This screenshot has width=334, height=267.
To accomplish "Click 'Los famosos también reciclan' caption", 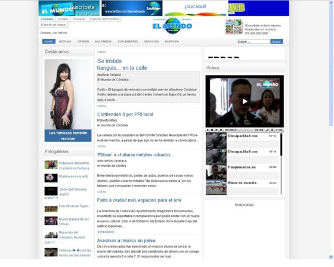I will point(68,136).
